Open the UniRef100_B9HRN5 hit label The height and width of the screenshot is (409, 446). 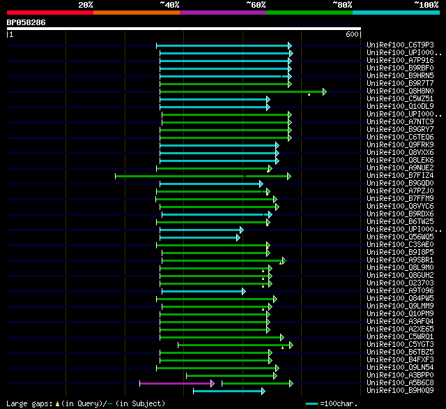pos(400,76)
